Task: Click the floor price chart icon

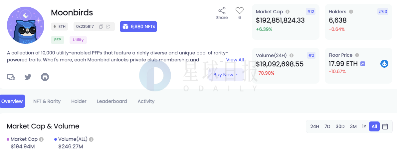Action: (x=363, y=64)
